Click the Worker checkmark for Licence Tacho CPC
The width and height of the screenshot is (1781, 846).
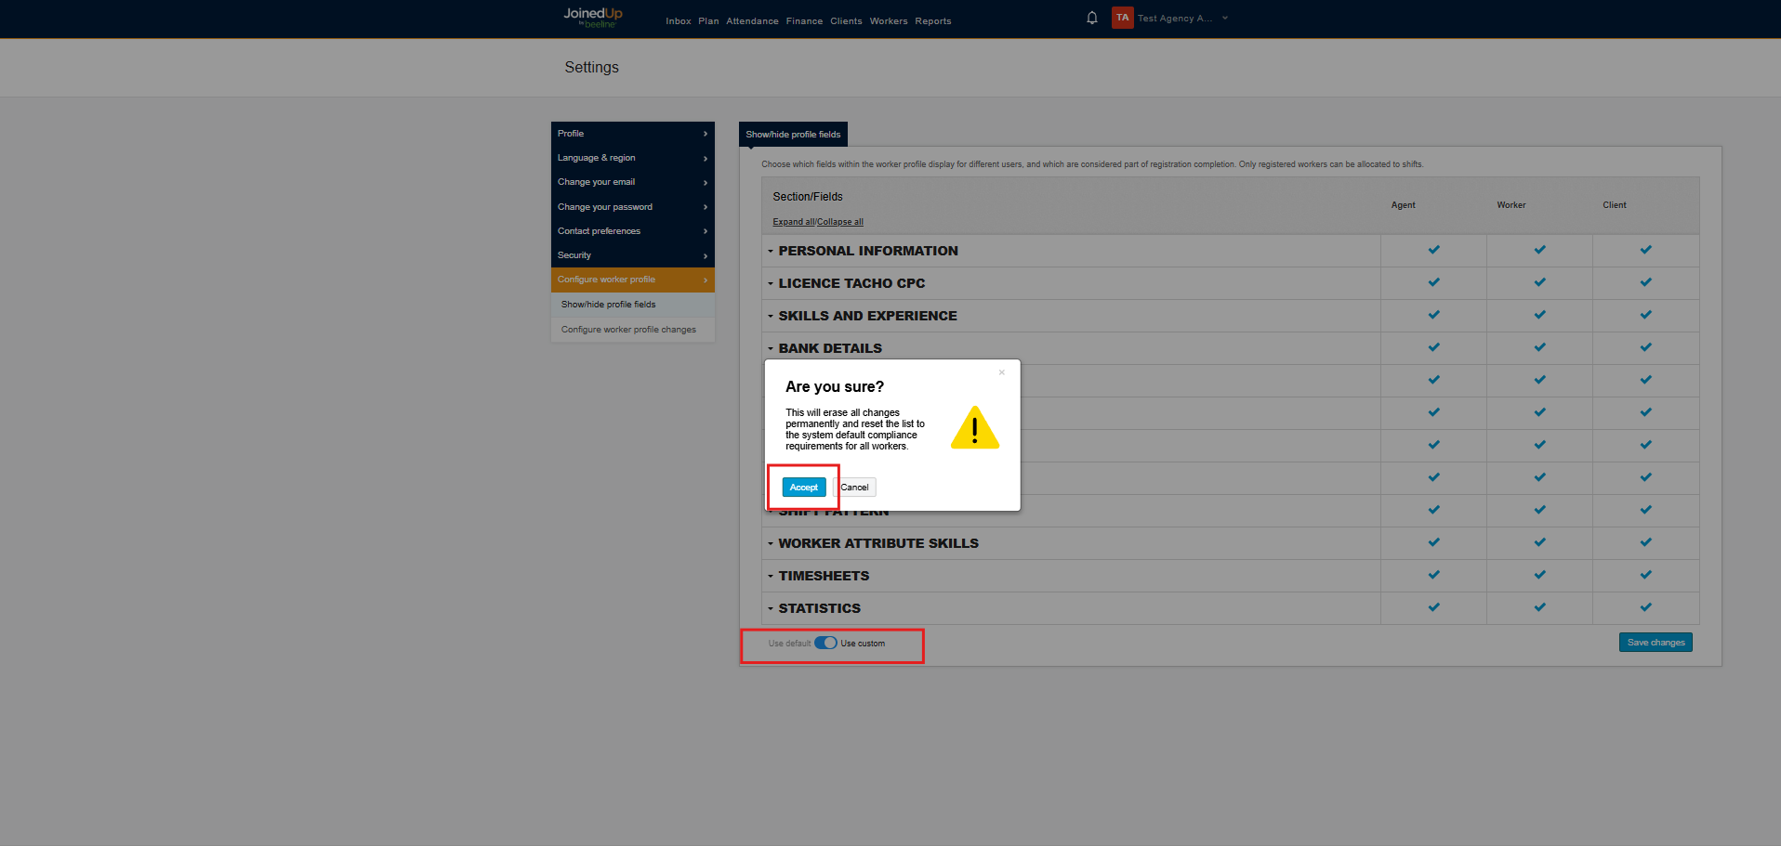pos(1539,282)
